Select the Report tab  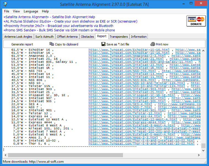pyautogui.click(x=102, y=36)
